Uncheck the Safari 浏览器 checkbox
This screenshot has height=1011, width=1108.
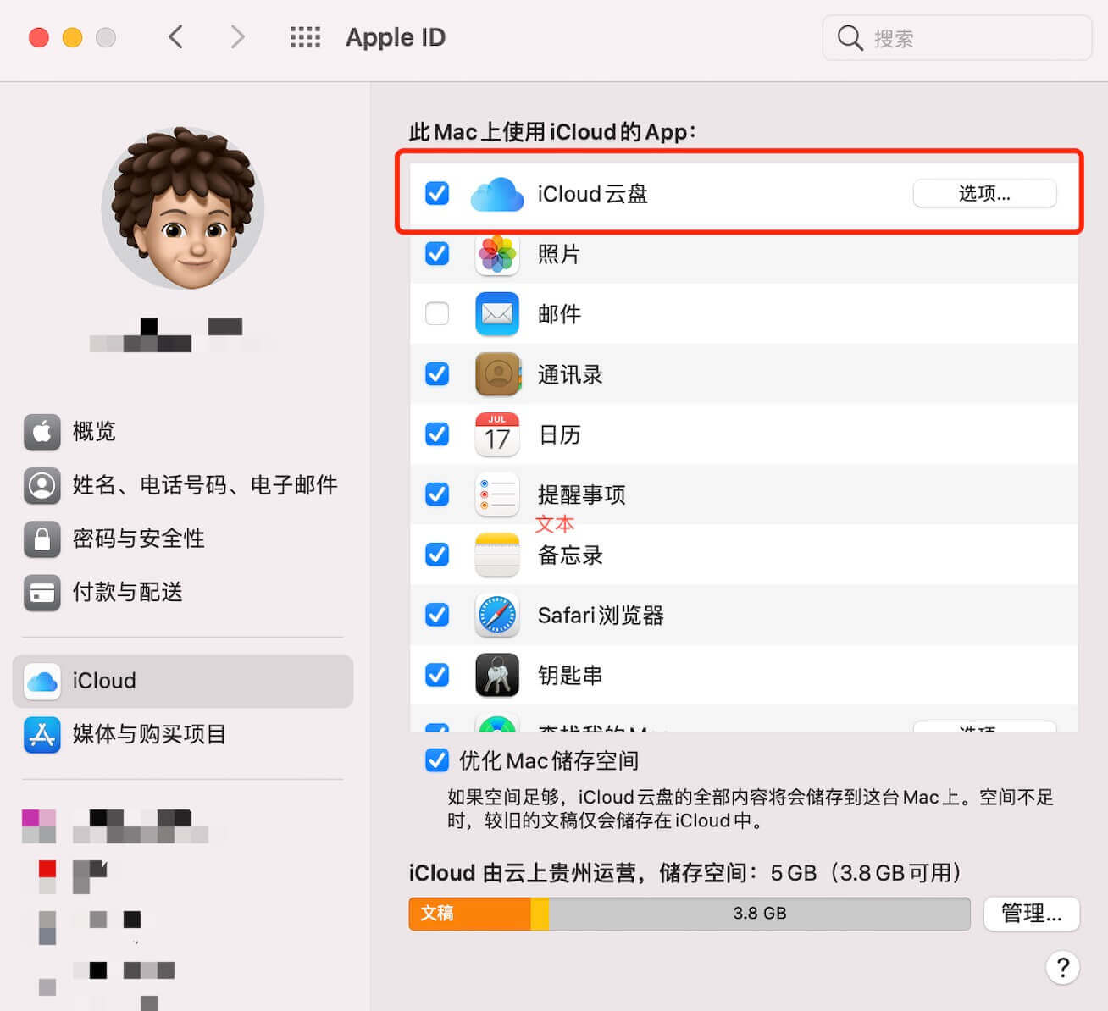coord(437,614)
